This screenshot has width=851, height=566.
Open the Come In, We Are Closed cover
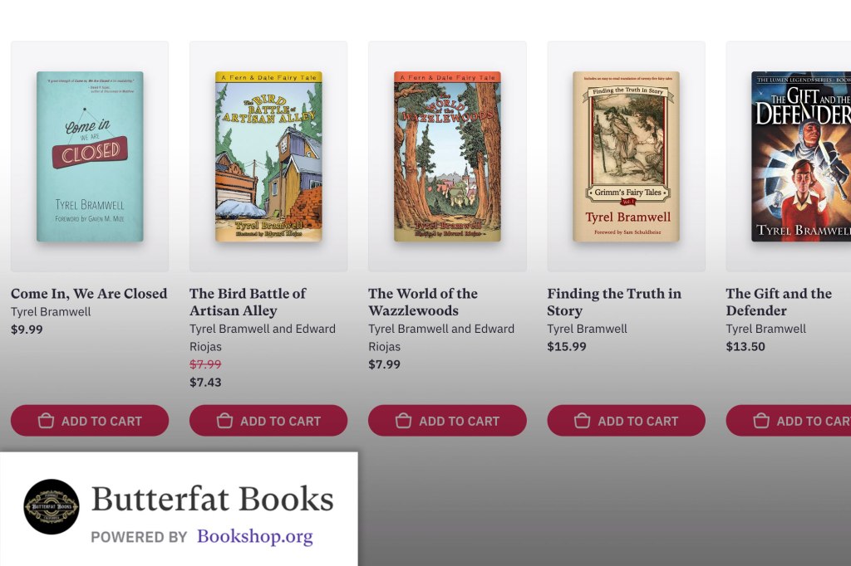pos(90,156)
